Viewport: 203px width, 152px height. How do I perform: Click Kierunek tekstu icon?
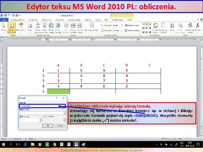click(x=155, y=25)
